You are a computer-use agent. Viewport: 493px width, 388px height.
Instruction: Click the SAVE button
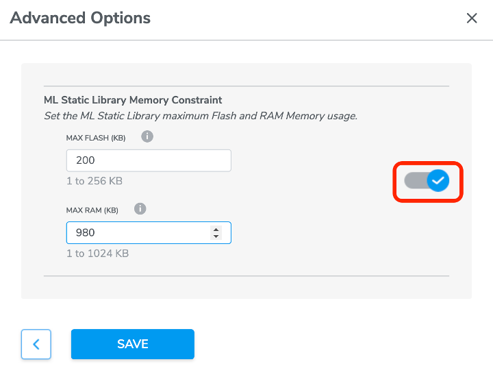point(133,344)
